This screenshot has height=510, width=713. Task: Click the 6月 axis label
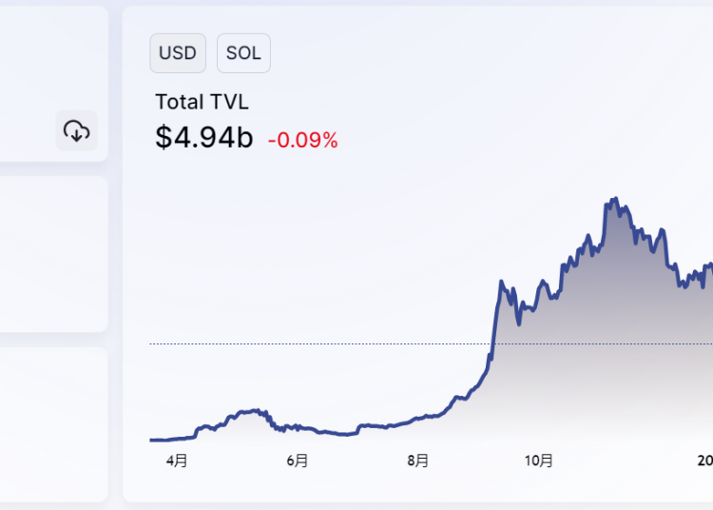click(x=298, y=461)
